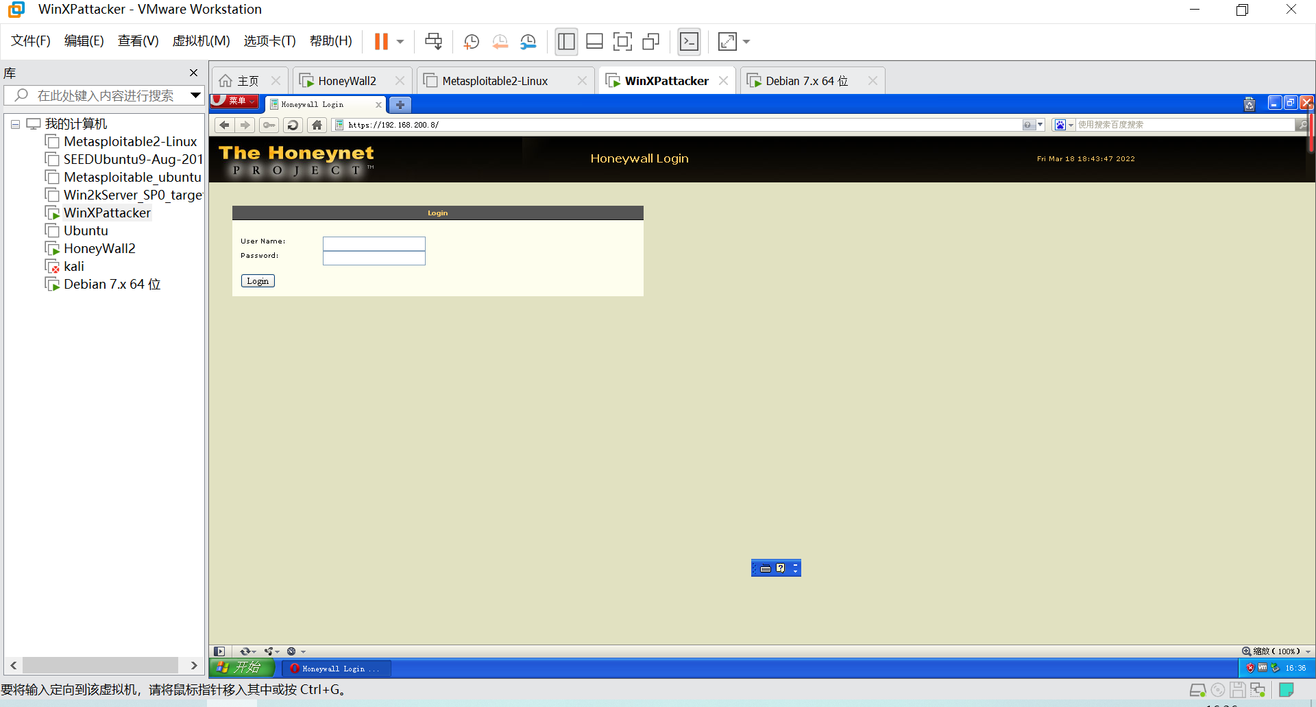
Task: Open the search engine selector dropdown
Action: (x=1064, y=125)
